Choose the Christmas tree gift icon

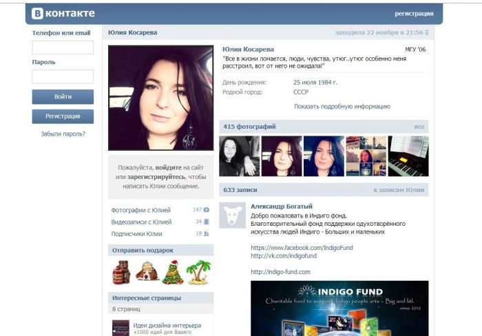[172, 272]
